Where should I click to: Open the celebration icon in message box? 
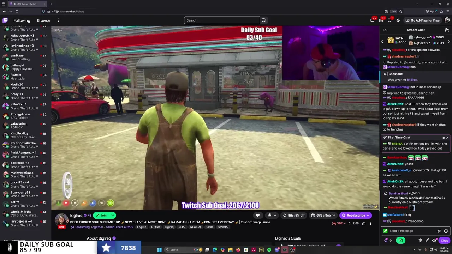(439, 231)
